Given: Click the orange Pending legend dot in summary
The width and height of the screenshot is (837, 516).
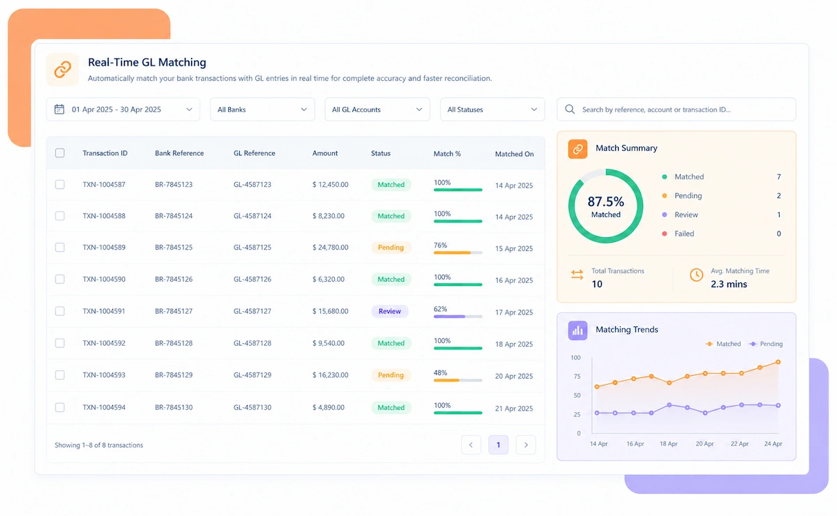Looking at the screenshot, I should (x=664, y=196).
